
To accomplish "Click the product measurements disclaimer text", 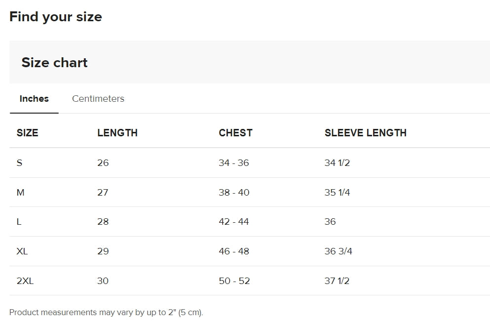I will point(106,312).
